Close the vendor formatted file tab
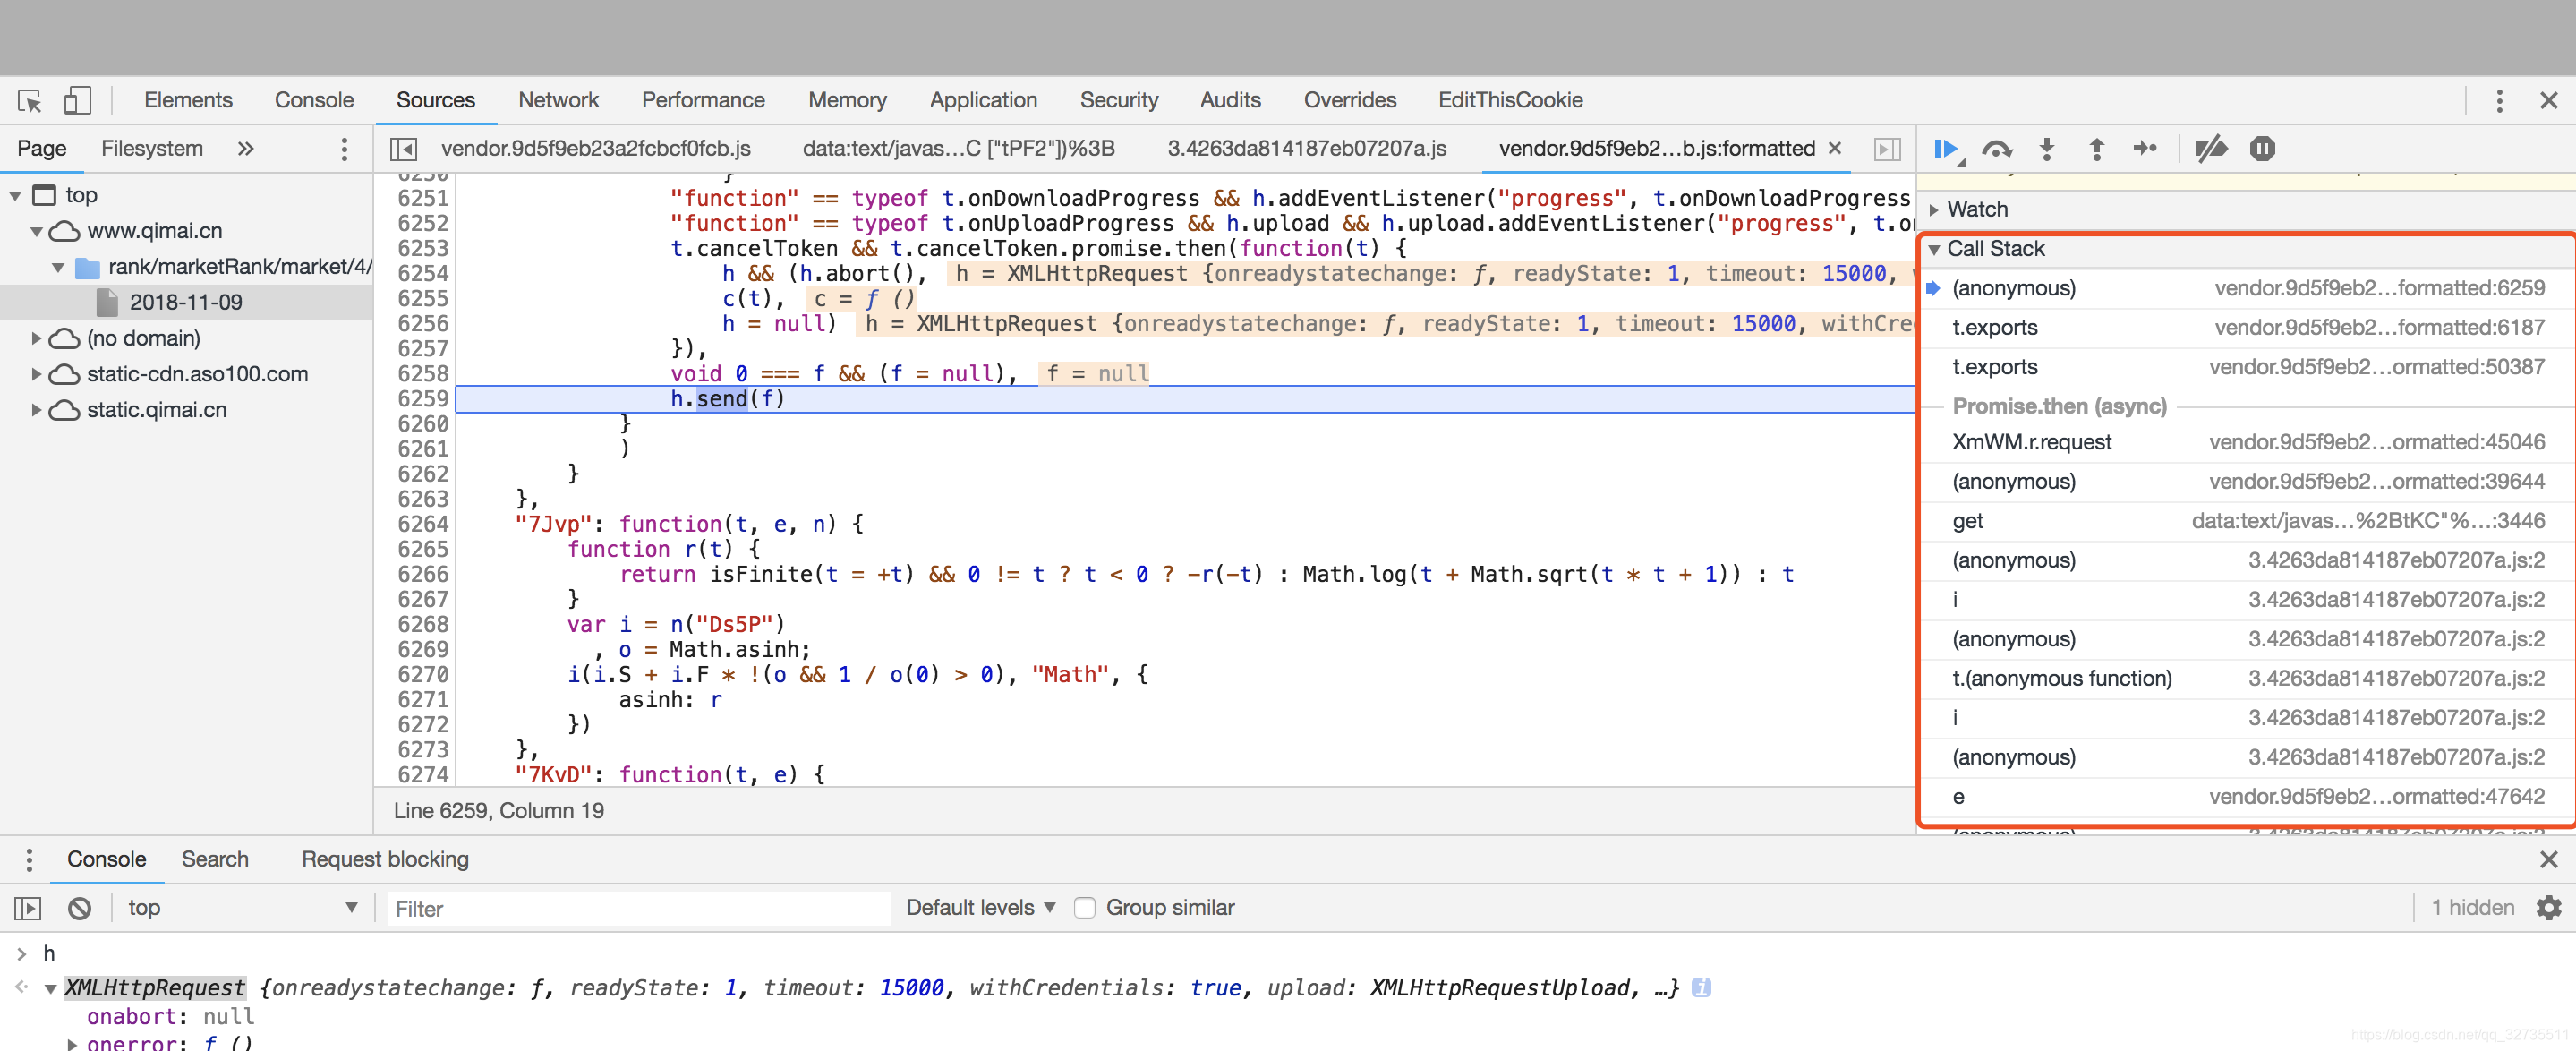Screen dimensions: 2576x1051 tap(1834, 148)
